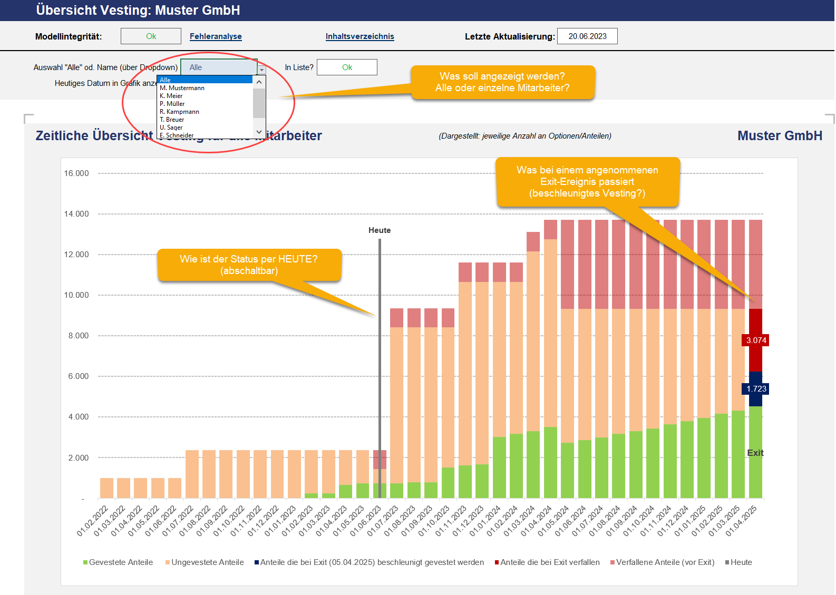Screen dimensions: 836x595
Task: Click the Heute vertical marker line
Action: [380, 368]
